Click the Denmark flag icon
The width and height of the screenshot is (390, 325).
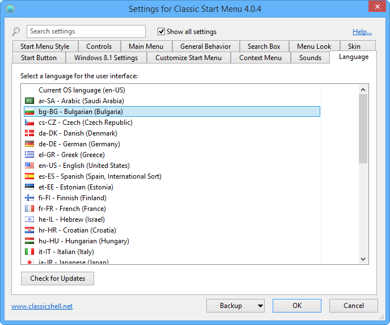click(x=29, y=133)
